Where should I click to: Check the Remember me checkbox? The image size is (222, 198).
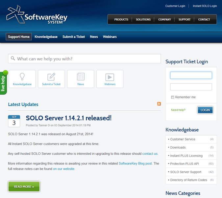[172, 97]
